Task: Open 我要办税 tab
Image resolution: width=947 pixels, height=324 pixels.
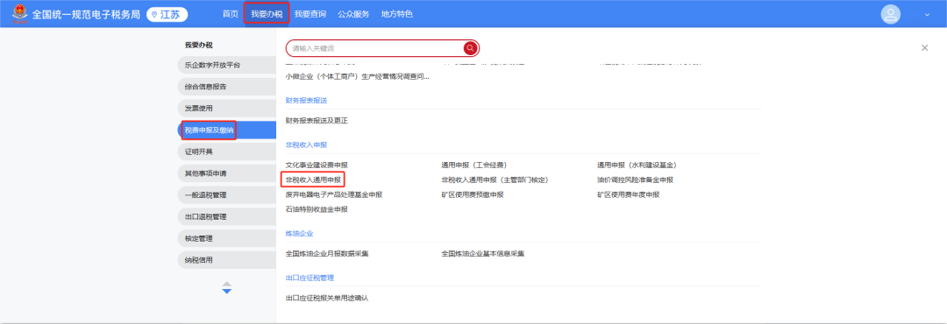Action: [x=267, y=14]
